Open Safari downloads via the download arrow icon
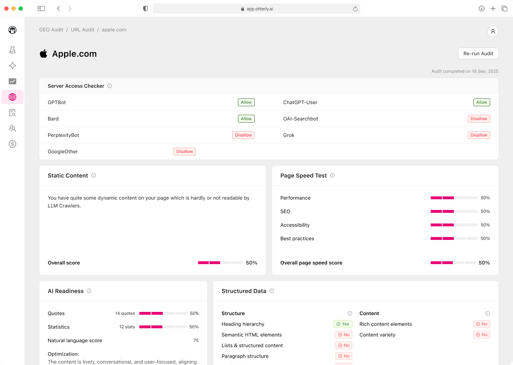513x365 pixels. (x=482, y=8)
